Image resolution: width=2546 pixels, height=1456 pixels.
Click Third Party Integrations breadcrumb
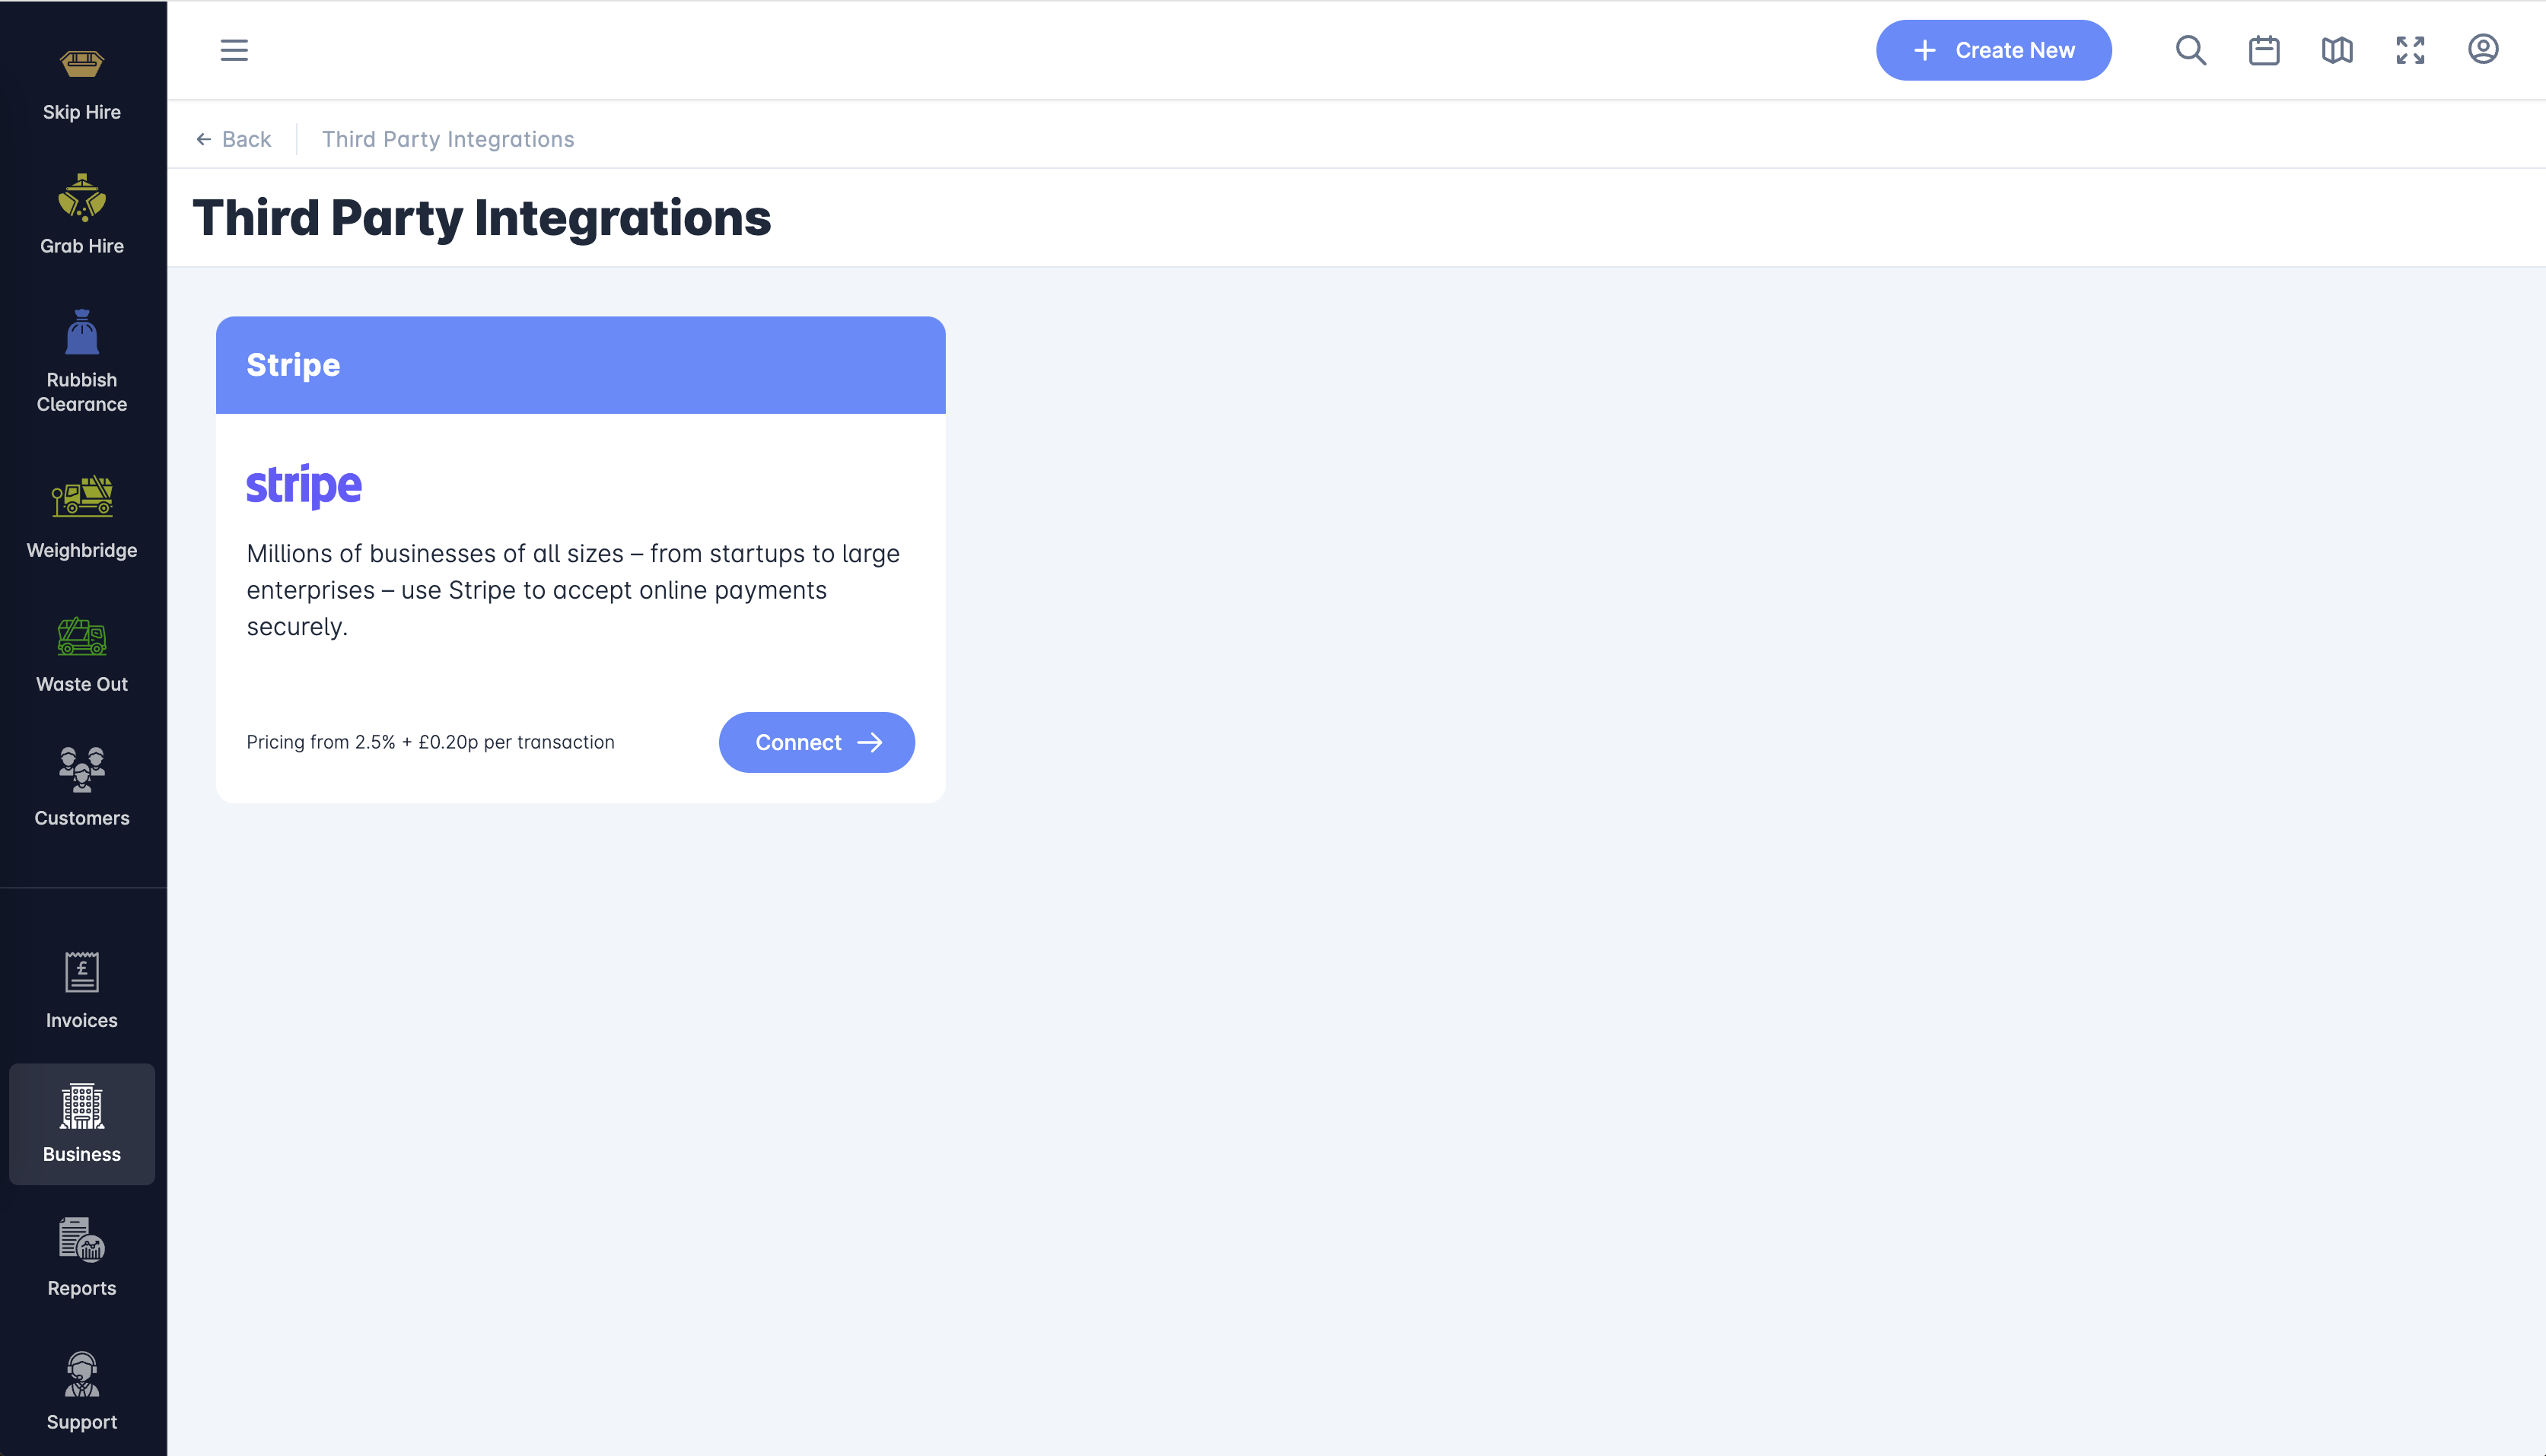pyautogui.click(x=448, y=139)
